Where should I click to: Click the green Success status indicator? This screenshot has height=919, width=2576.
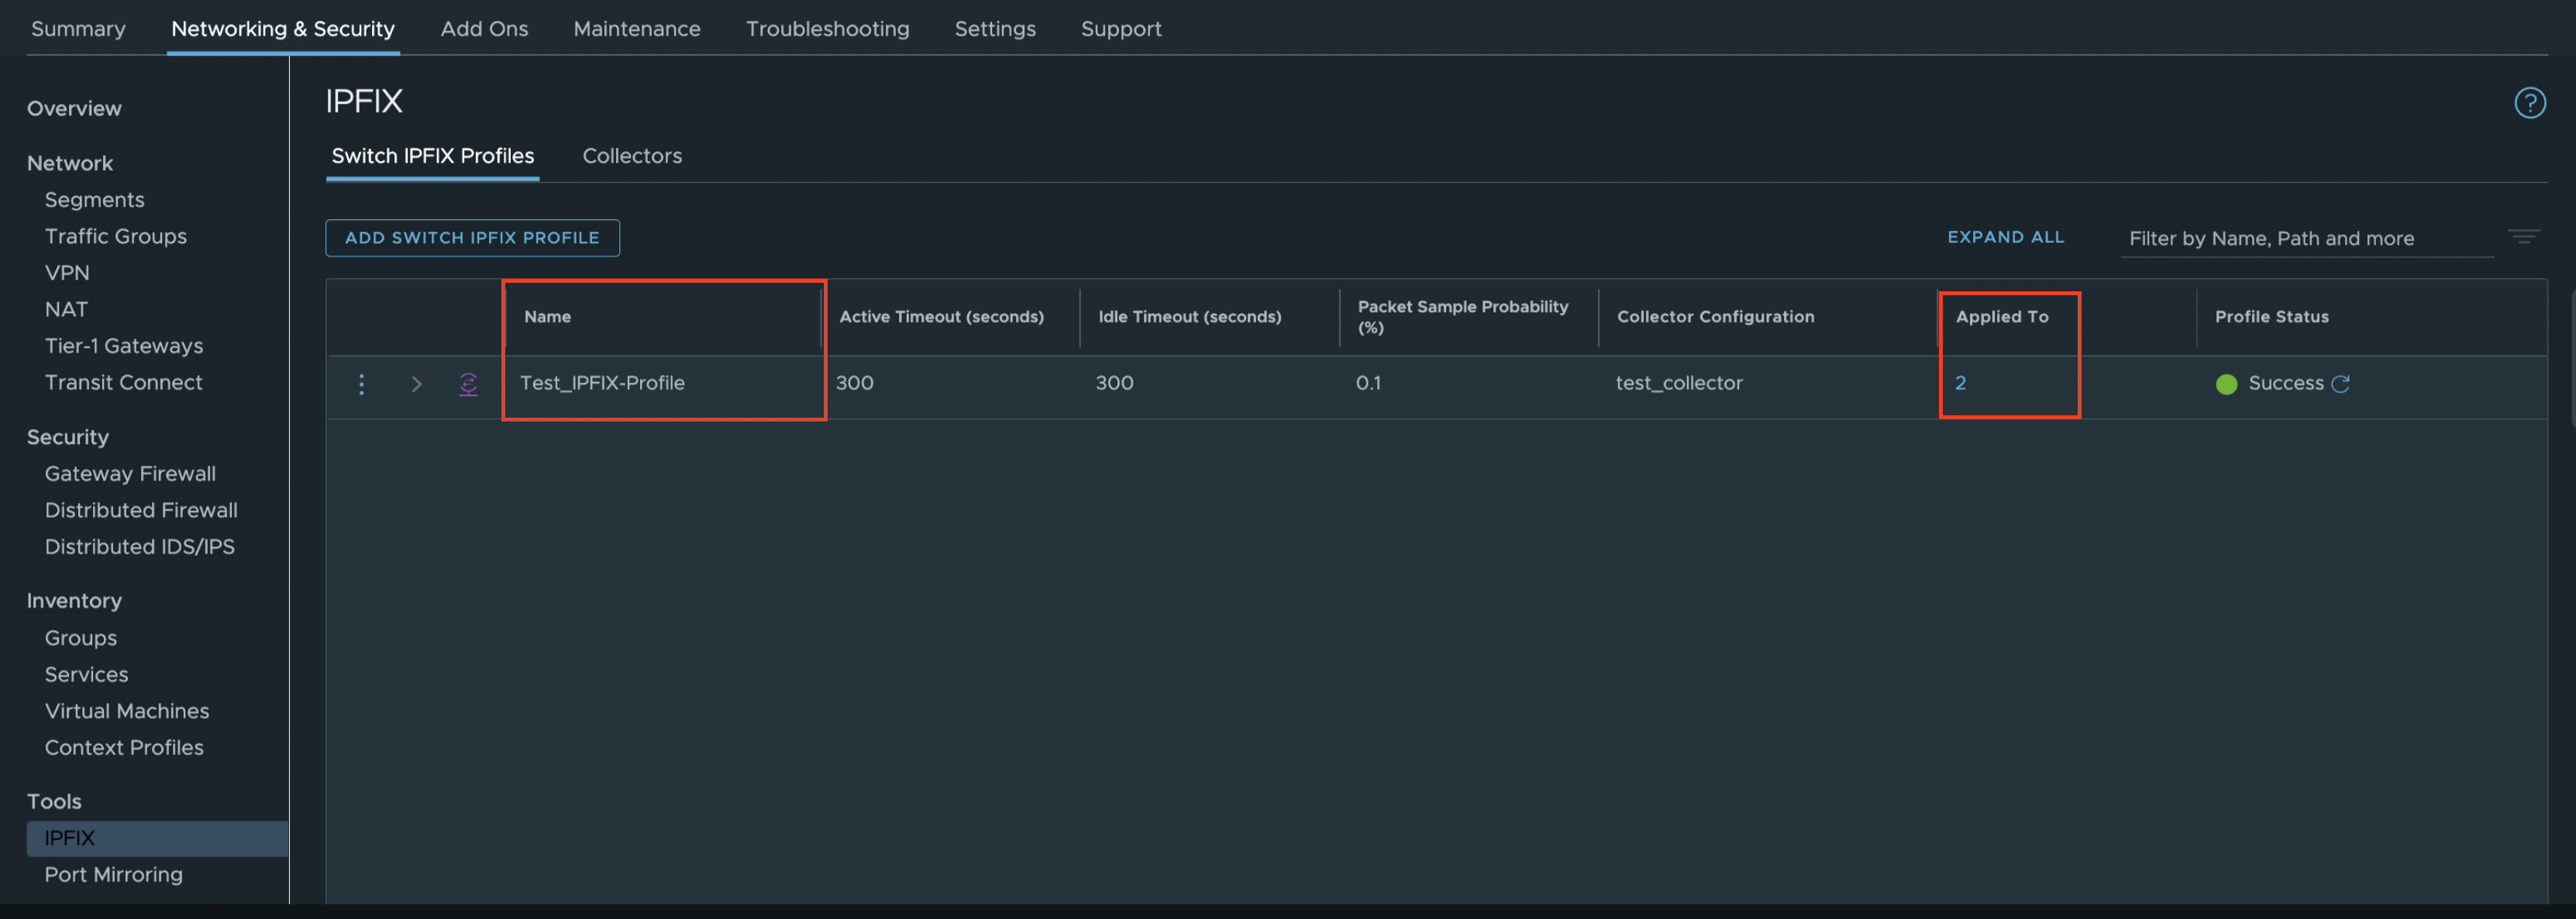[2226, 384]
